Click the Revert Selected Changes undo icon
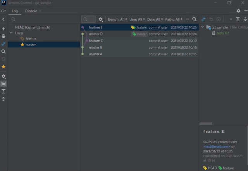 (211, 19)
